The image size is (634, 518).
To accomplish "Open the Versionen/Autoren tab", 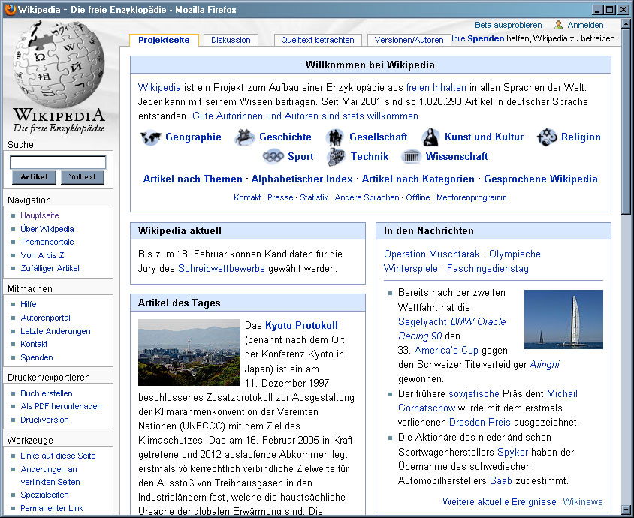I will [409, 40].
